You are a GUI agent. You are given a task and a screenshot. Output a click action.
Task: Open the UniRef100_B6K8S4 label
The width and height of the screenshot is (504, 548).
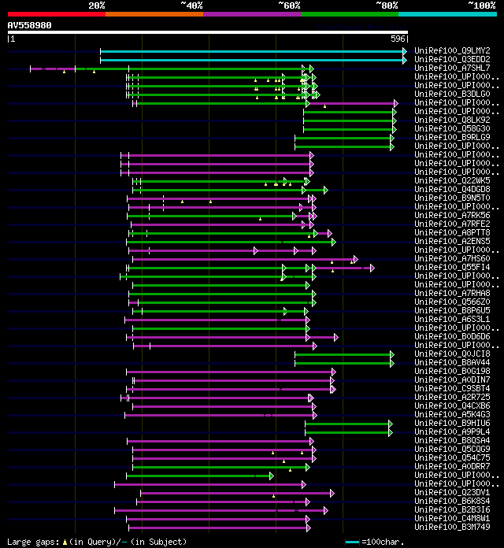coord(452,502)
